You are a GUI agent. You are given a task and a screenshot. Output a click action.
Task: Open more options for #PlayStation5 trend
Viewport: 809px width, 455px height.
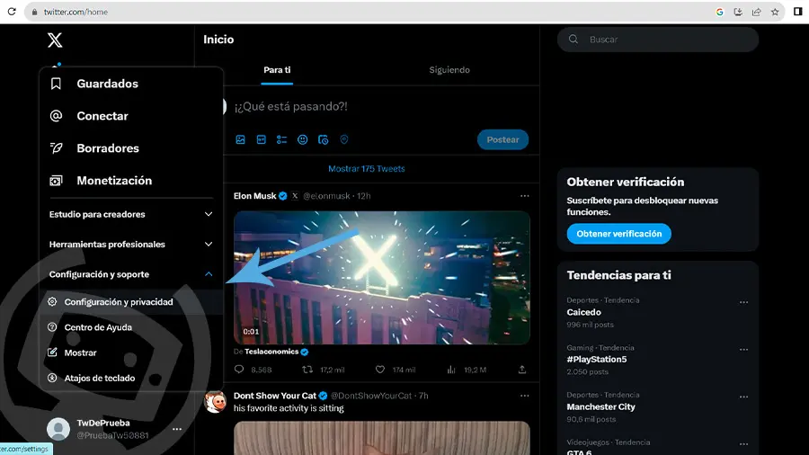point(743,350)
